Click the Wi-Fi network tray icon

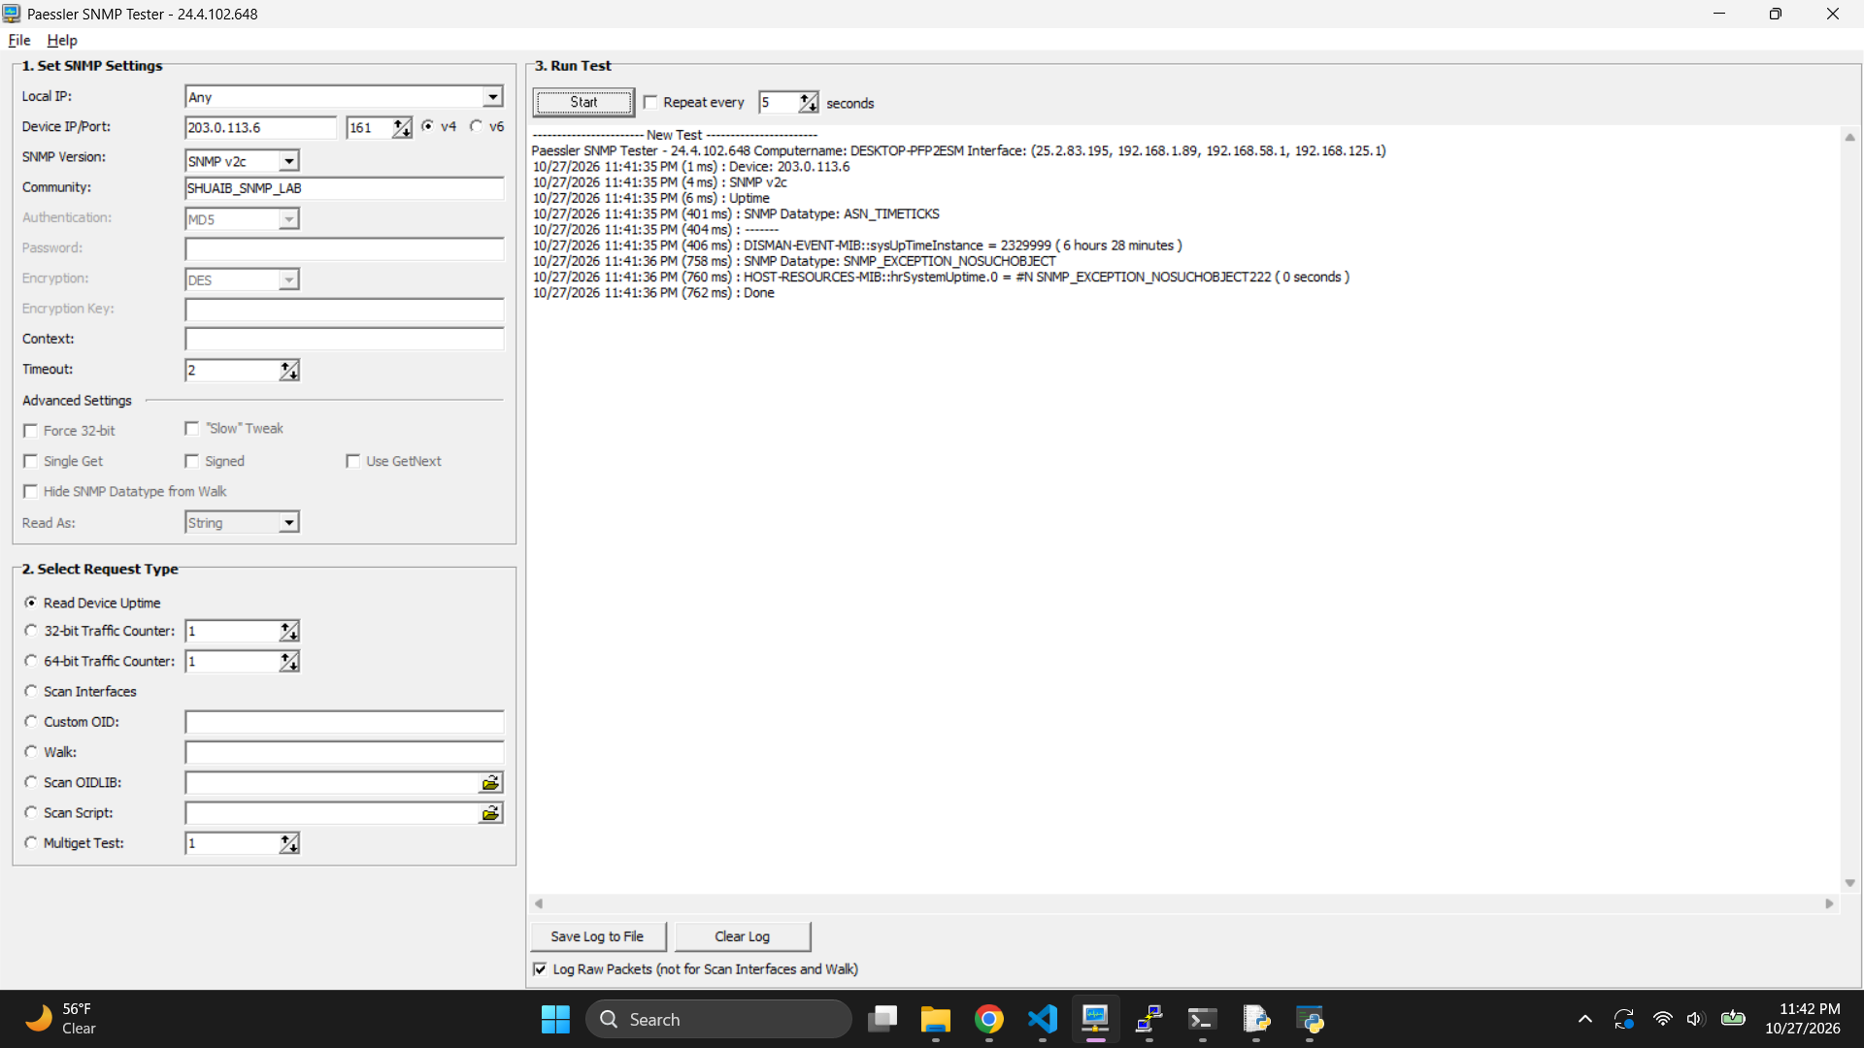tap(1662, 1019)
